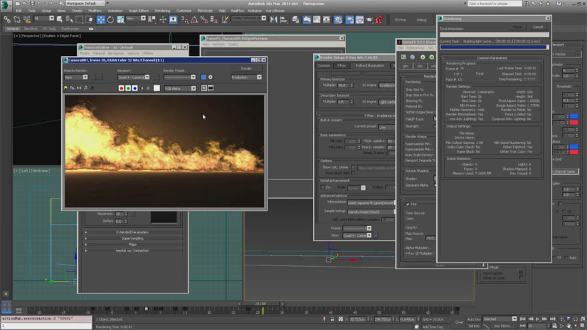Cancel the rendering in progress
Image resolution: width=587 pixels, height=330 pixels.
pos(538,27)
